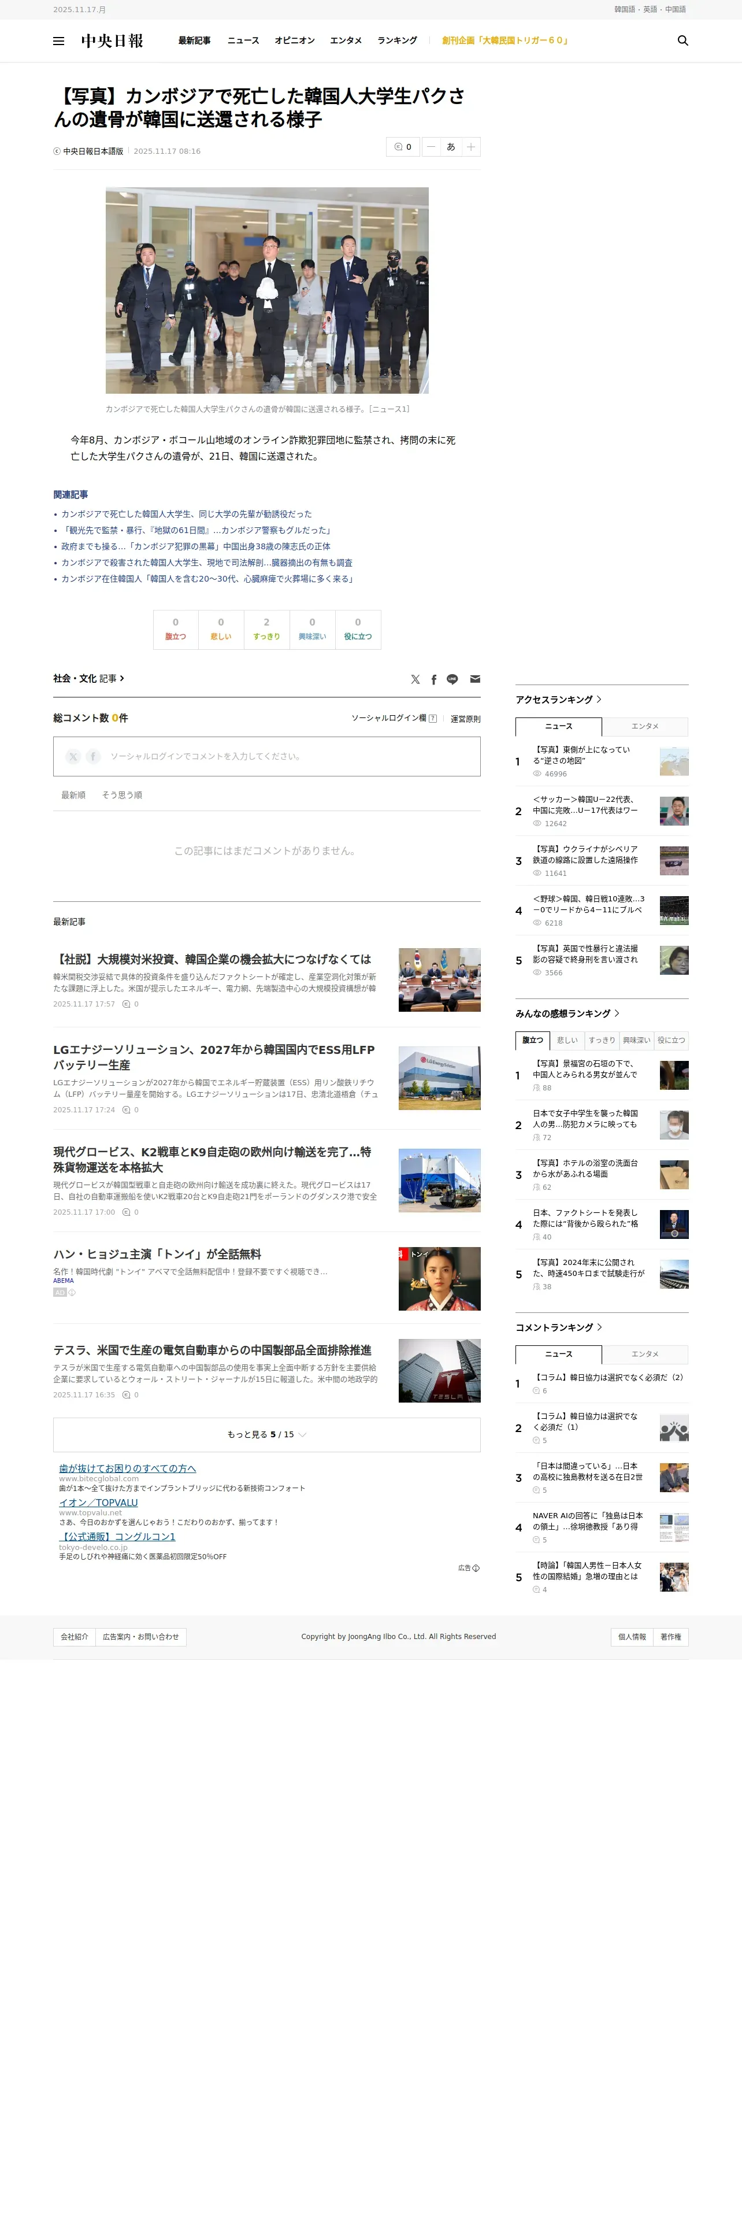Expand もっと見る 5 / 15
Screen dimensions: 742x2227
pyautogui.click(x=267, y=1434)
